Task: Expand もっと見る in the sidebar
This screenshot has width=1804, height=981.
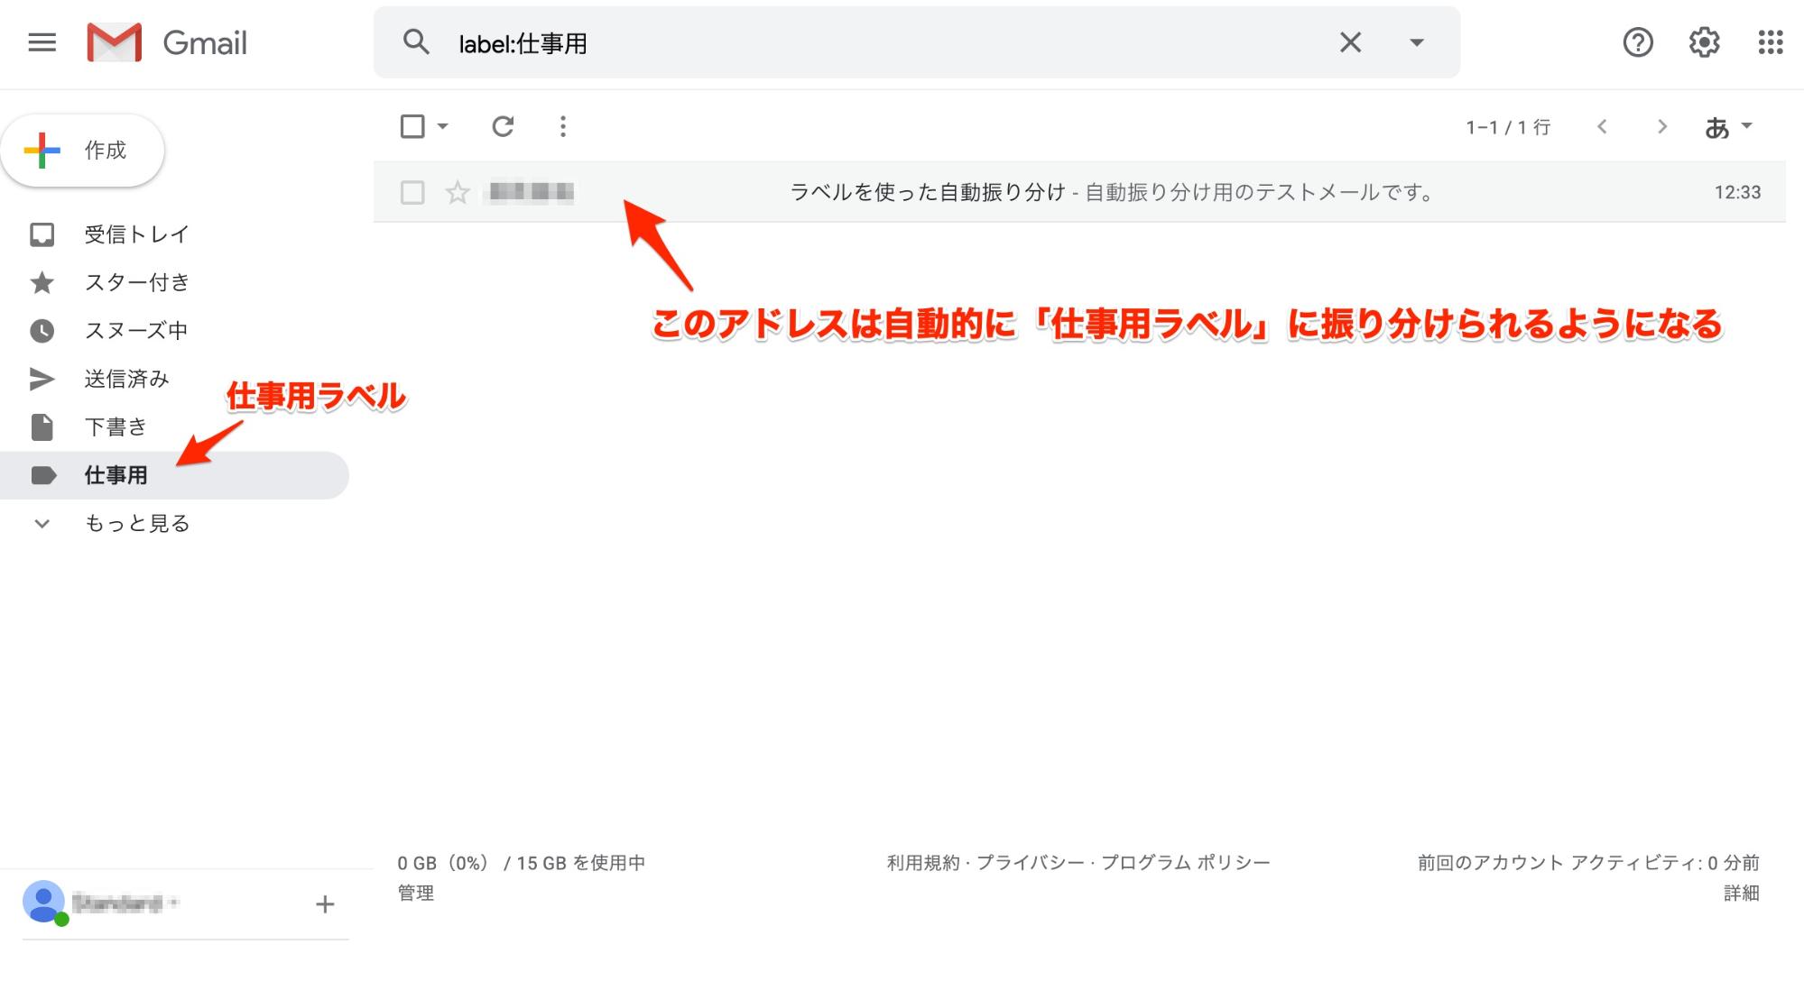Action: pyautogui.click(x=135, y=523)
